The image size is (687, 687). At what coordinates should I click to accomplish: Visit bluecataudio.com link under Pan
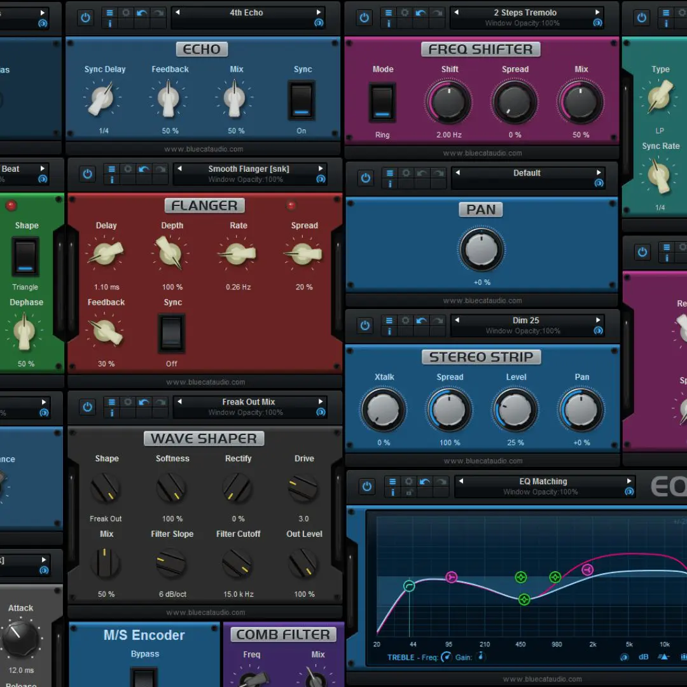(482, 300)
